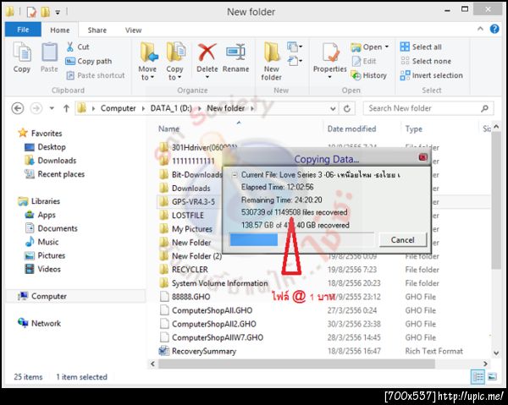
Task: Open the New item dropdown icon
Action: pyautogui.click(x=295, y=47)
